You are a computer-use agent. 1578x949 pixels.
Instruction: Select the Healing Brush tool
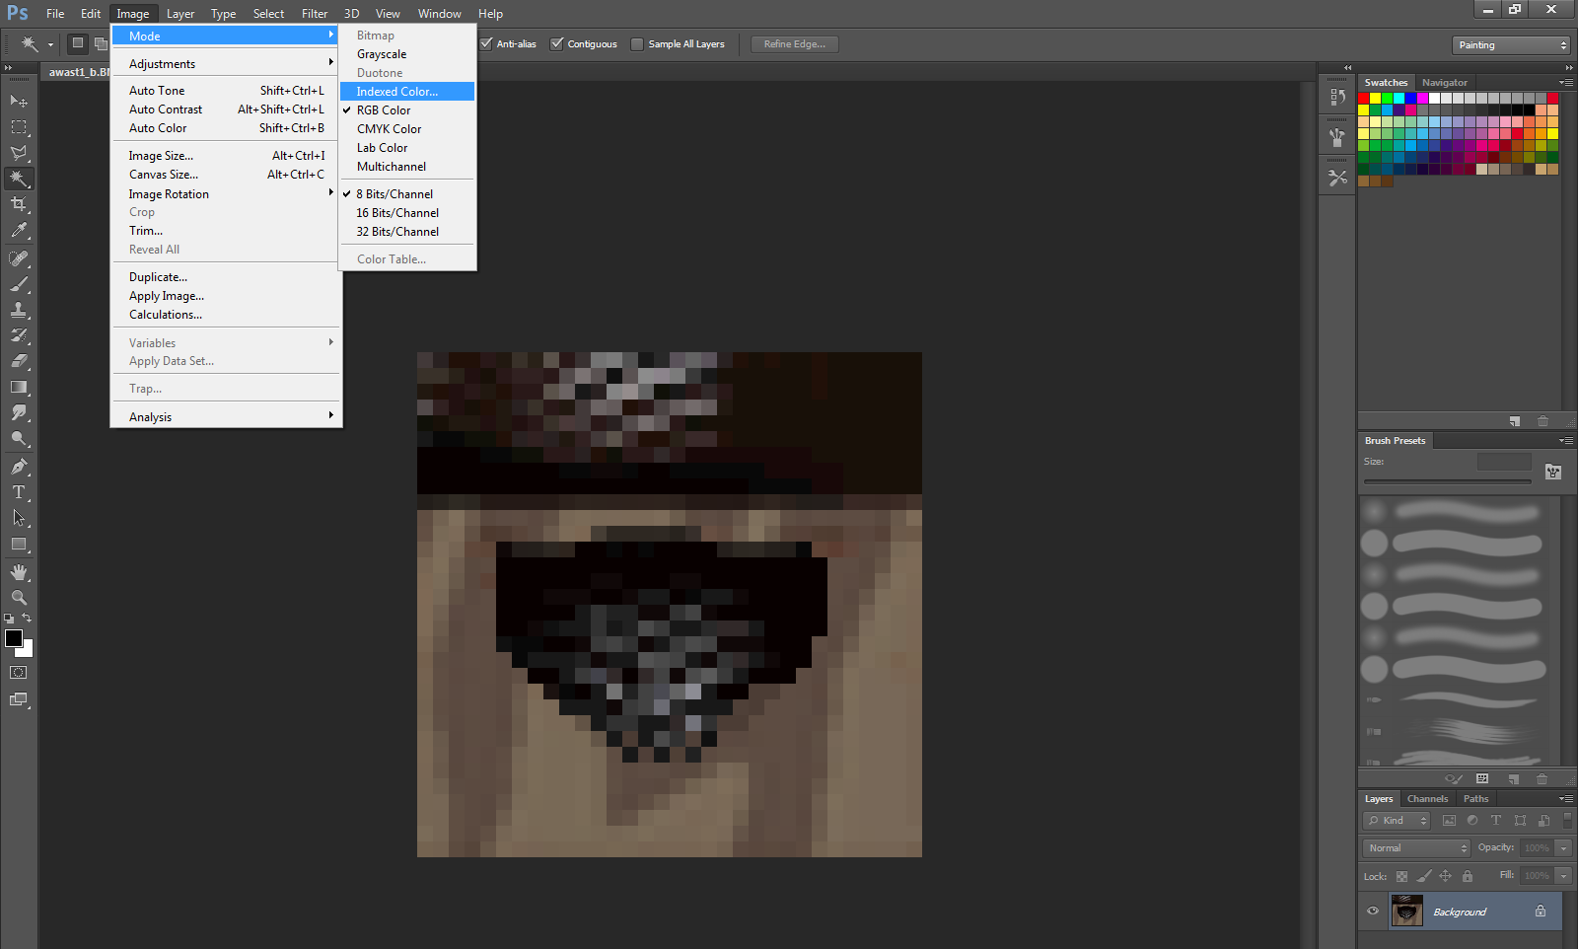pyautogui.click(x=19, y=258)
